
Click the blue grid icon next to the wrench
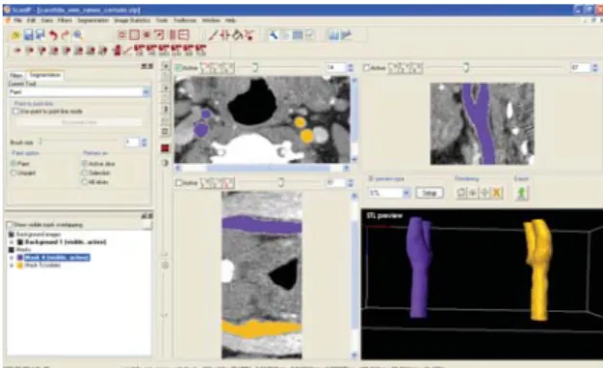tap(298, 36)
